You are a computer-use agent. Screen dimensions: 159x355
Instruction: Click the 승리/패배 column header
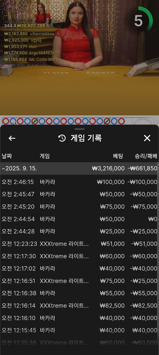point(146,156)
